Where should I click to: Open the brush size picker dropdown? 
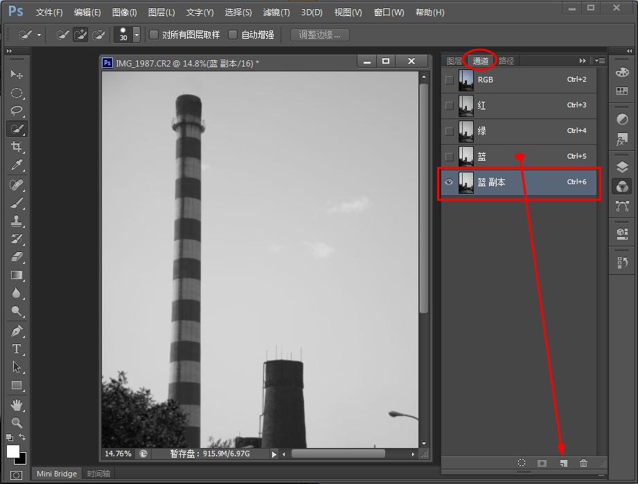[136, 35]
